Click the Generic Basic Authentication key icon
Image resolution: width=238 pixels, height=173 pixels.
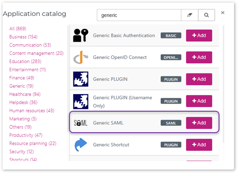click(x=81, y=35)
